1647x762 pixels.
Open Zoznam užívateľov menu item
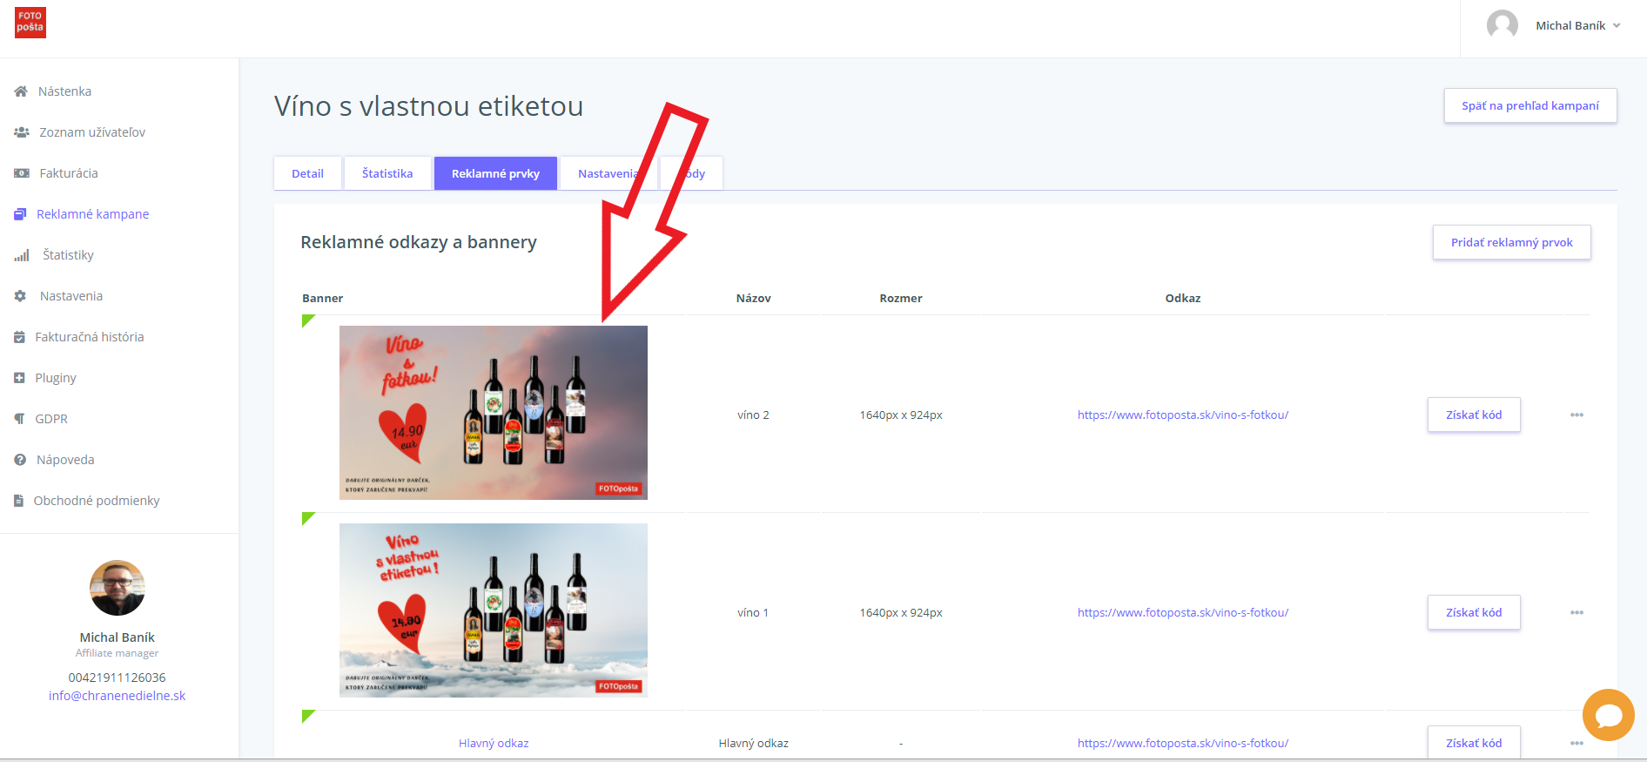[92, 132]
